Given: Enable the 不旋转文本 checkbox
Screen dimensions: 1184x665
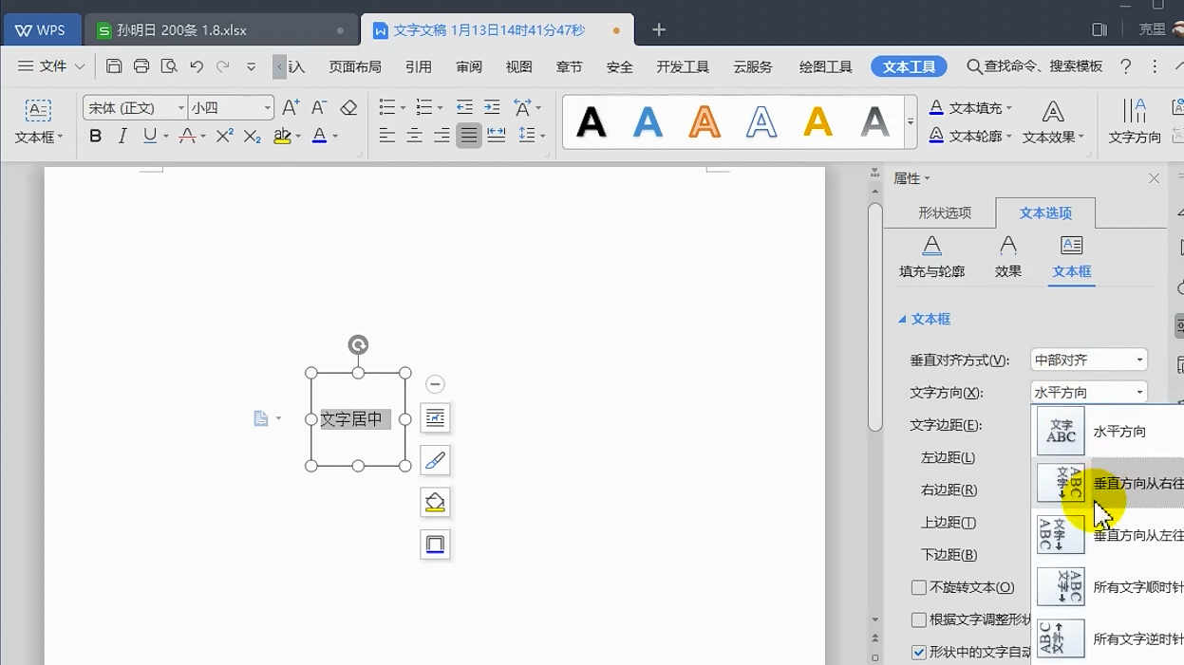Looking at the screenshot, I should 919,588.
